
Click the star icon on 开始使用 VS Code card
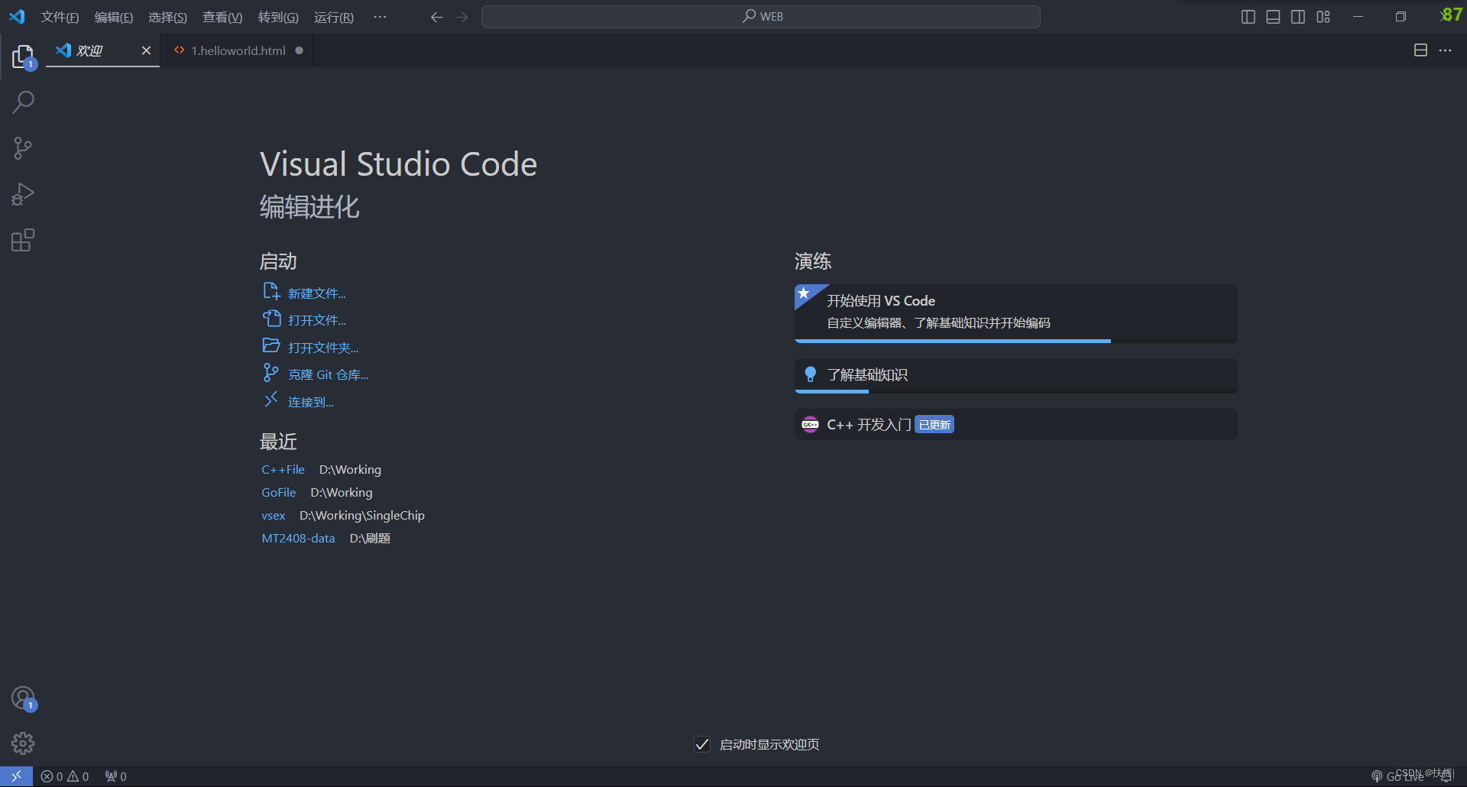pos(804,293)
